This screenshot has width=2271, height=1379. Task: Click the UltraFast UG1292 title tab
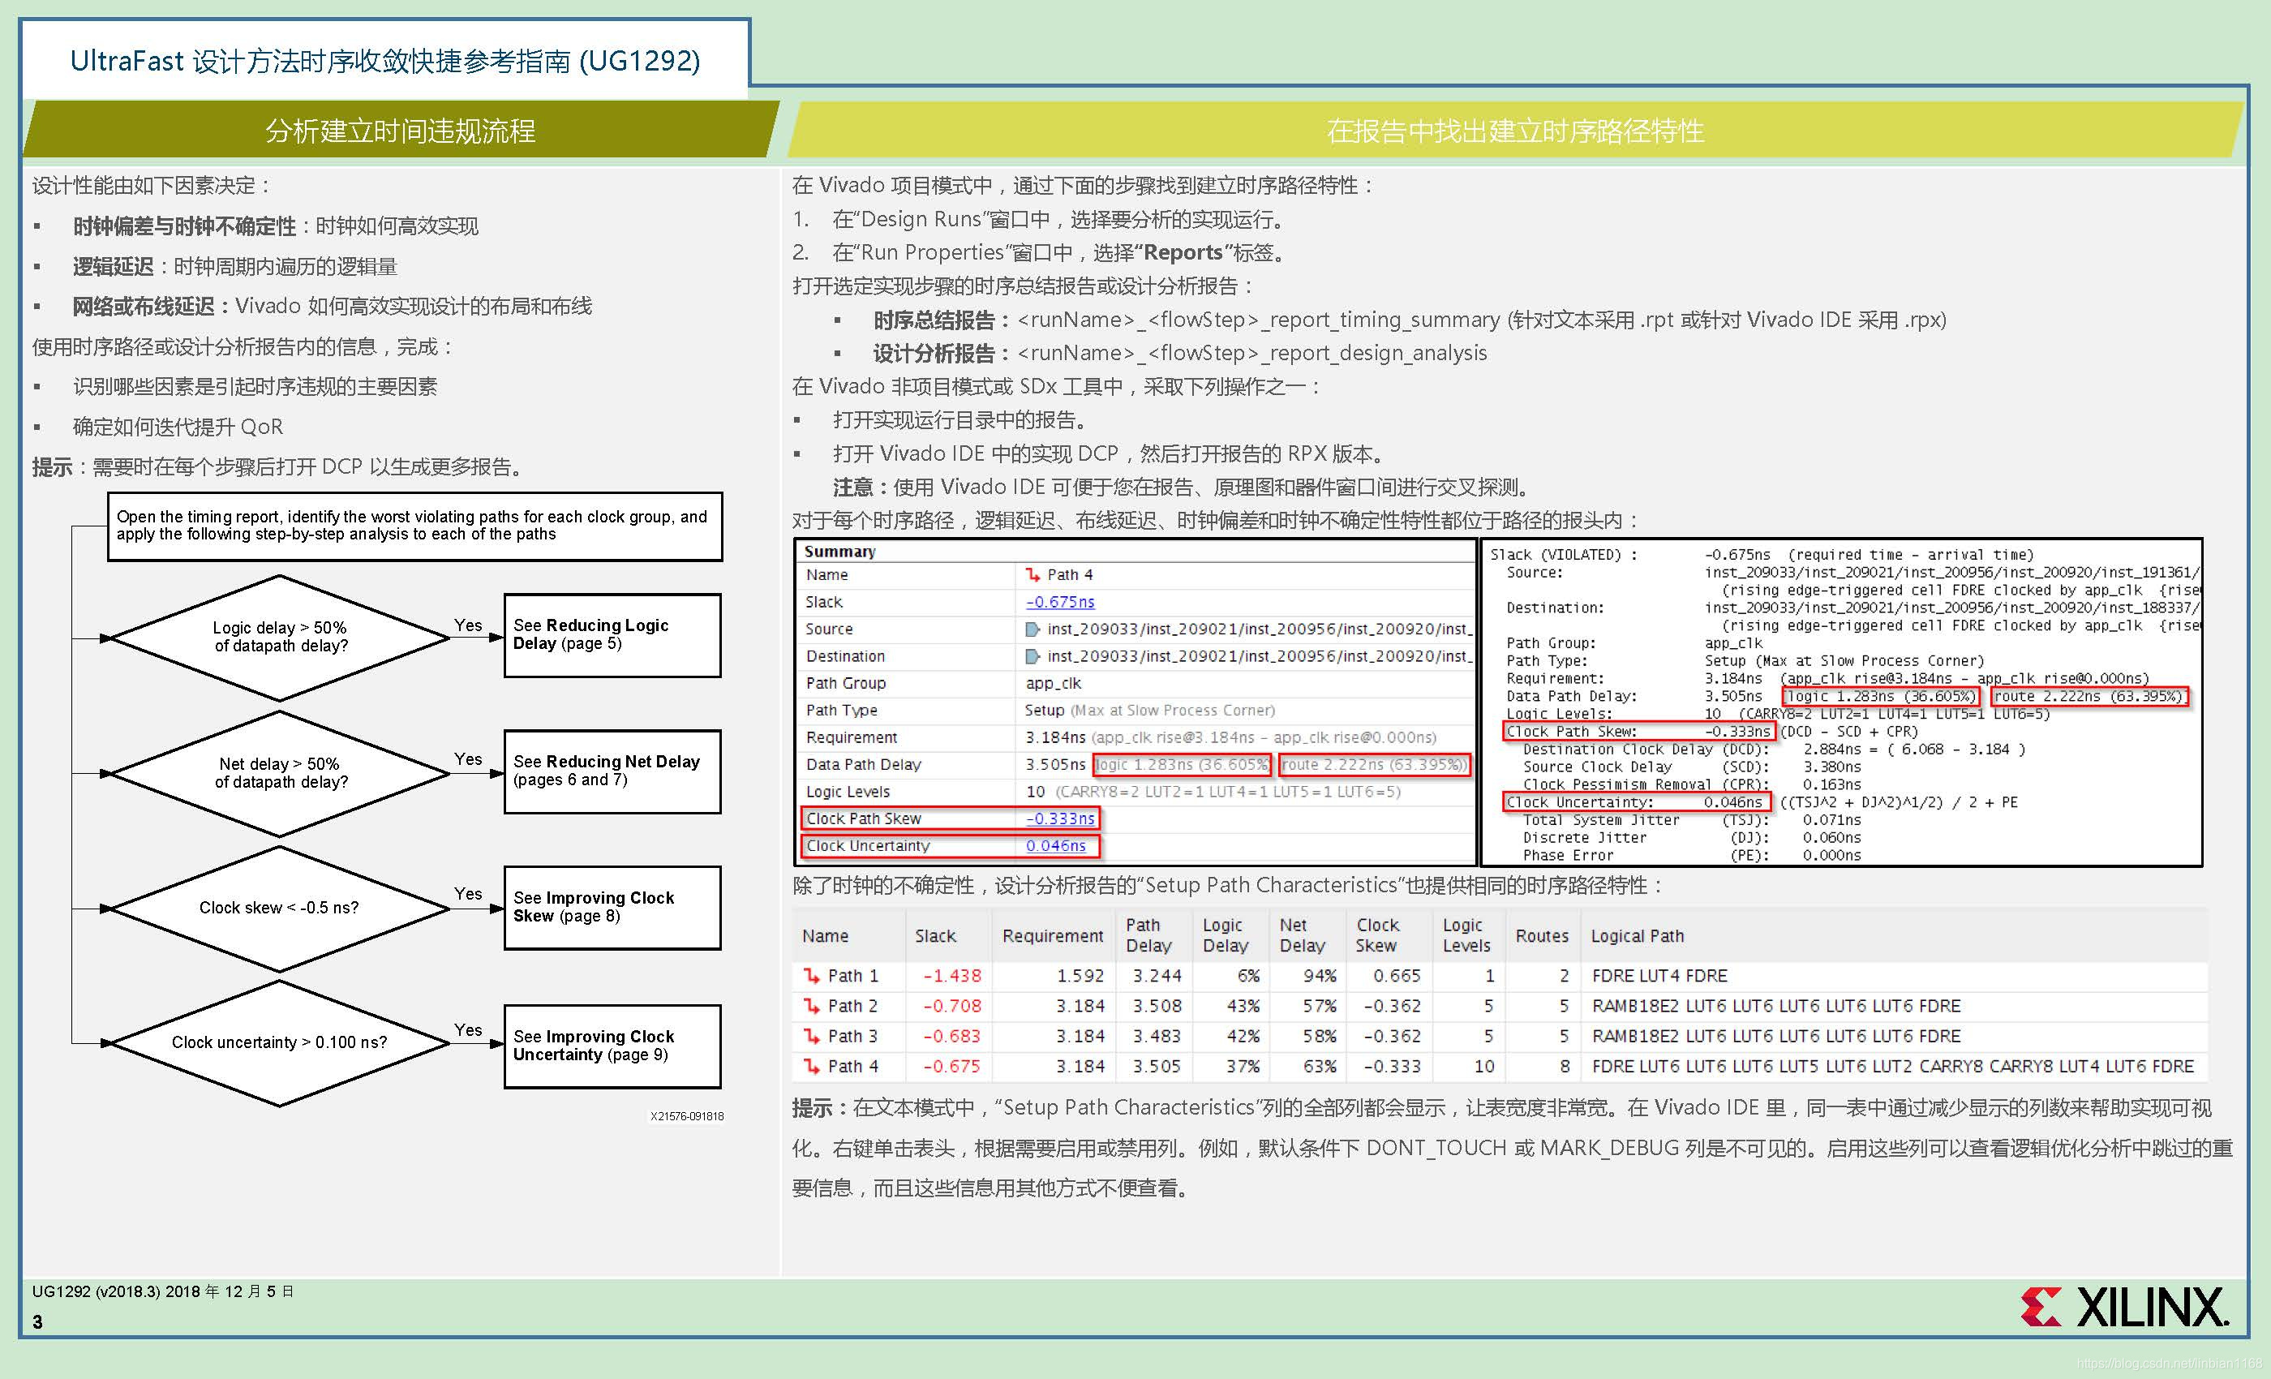pos(385,61)
